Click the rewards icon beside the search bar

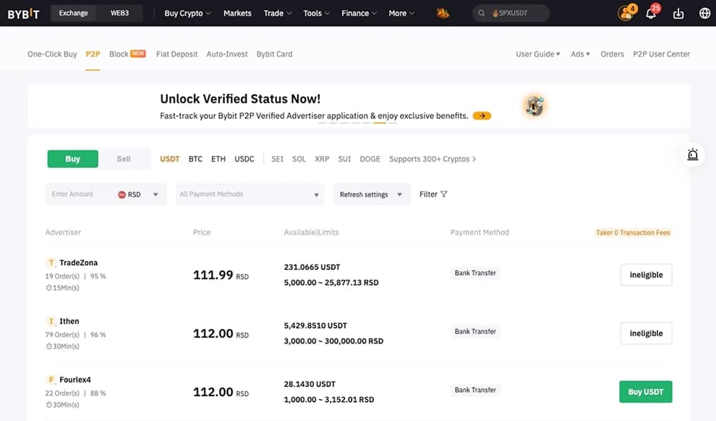(x=442, y=13)
